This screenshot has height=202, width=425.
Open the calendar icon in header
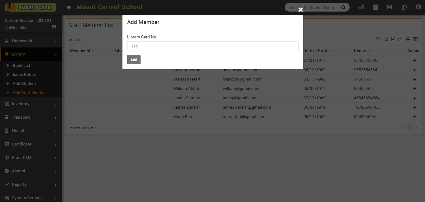tap(375, 7)
